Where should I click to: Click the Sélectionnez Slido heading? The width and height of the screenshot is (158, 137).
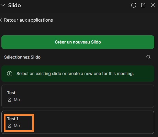tap(22, 57)
